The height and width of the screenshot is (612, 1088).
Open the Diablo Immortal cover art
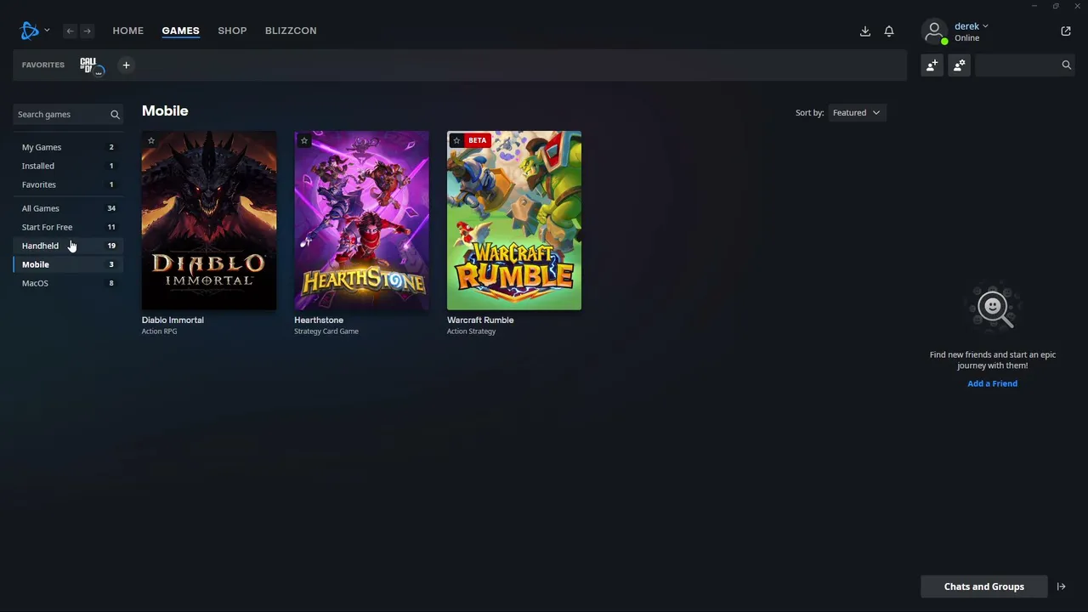[209, 221]
